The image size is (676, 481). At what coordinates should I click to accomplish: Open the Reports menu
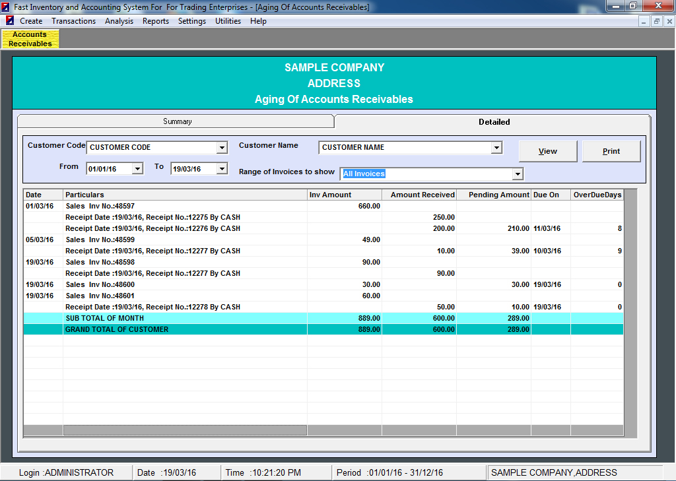pyautogui.click(x=156, y=21)
